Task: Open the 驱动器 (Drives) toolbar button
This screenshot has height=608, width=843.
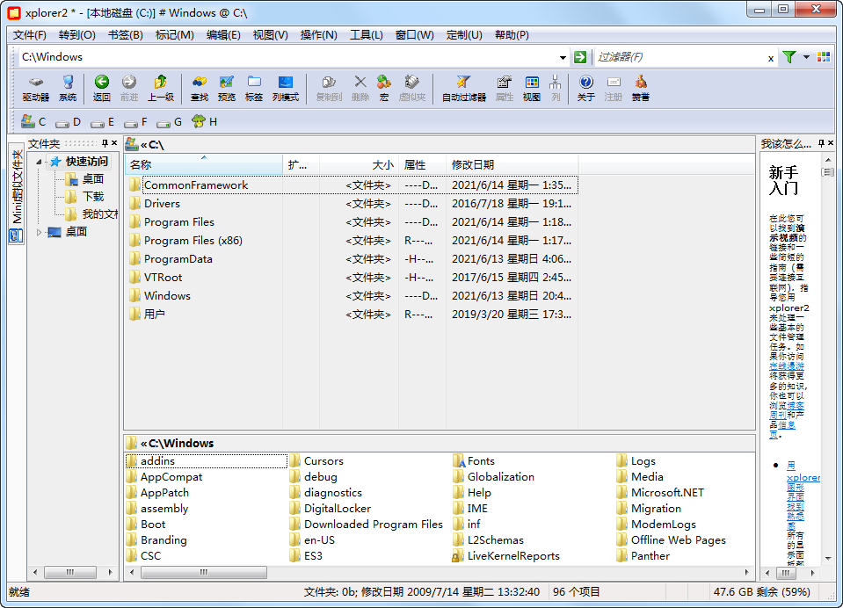Action: [35, 89]
